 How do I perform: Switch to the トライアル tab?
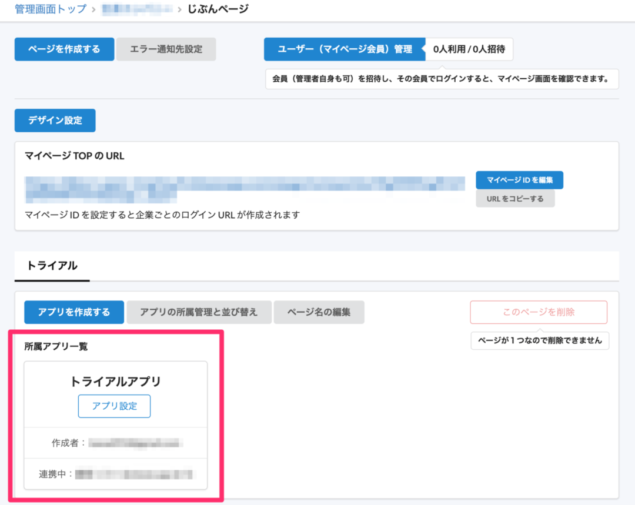[52, 266]
